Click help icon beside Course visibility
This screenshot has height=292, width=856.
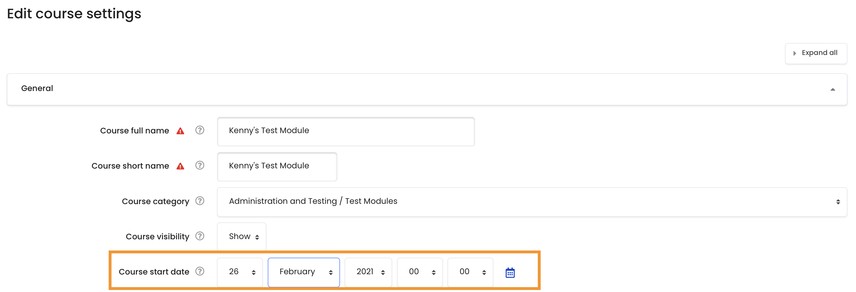pos(199,236)
